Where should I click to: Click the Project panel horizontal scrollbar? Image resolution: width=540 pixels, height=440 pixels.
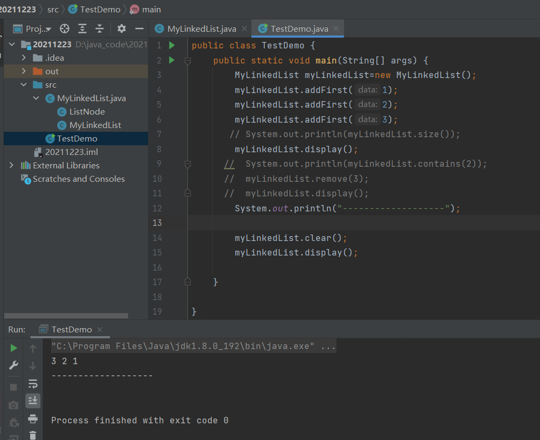(x=66, y=315)
